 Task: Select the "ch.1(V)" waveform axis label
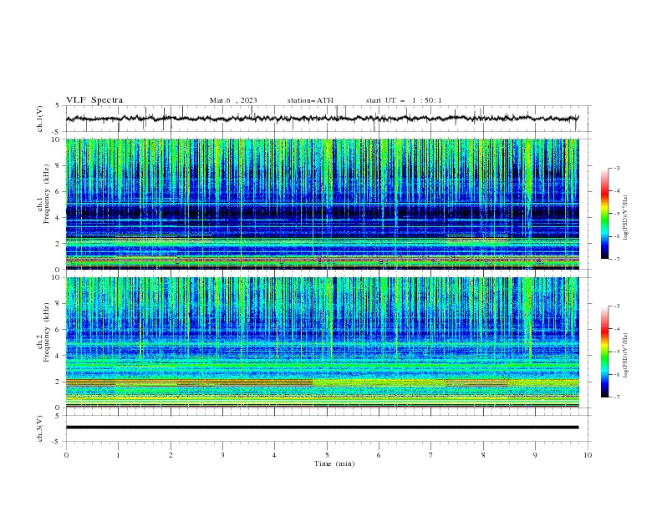click(40, 119)
